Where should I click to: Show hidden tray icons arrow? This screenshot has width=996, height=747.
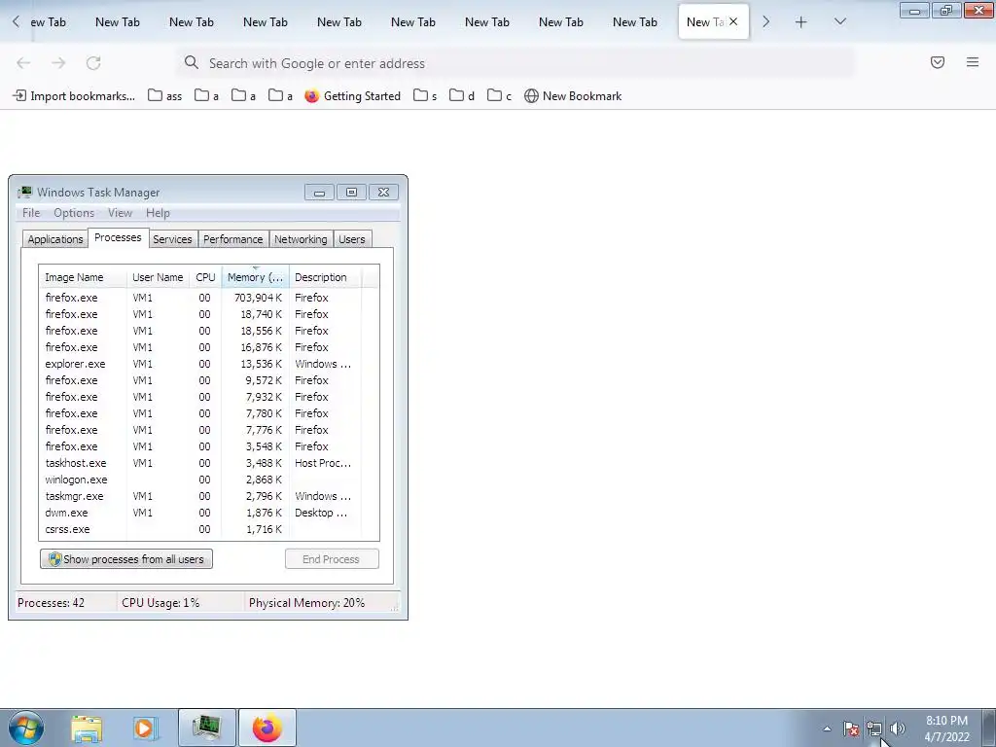pyautogui.click(x=827, y=729)
